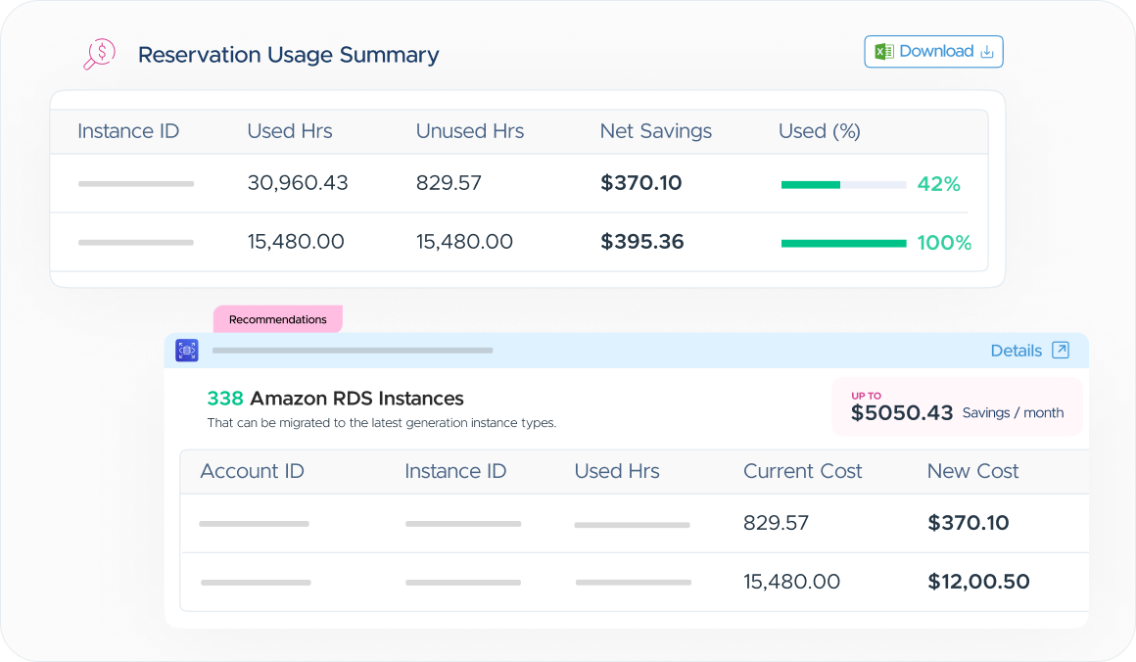This screenshot has width=1136, height=662.
Task: Click the $5050.43 savings per month badge
Action: coord(957,406)
